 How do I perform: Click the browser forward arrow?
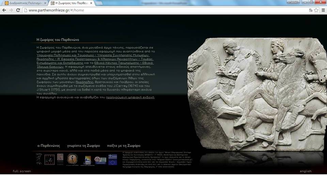click(11, 10)
